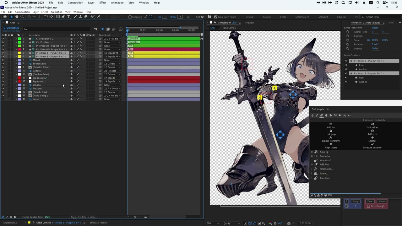The width and height of the screenshot is (402, 226).
Task: Hide the Sobrancelha layer
Action: (3, 64)
